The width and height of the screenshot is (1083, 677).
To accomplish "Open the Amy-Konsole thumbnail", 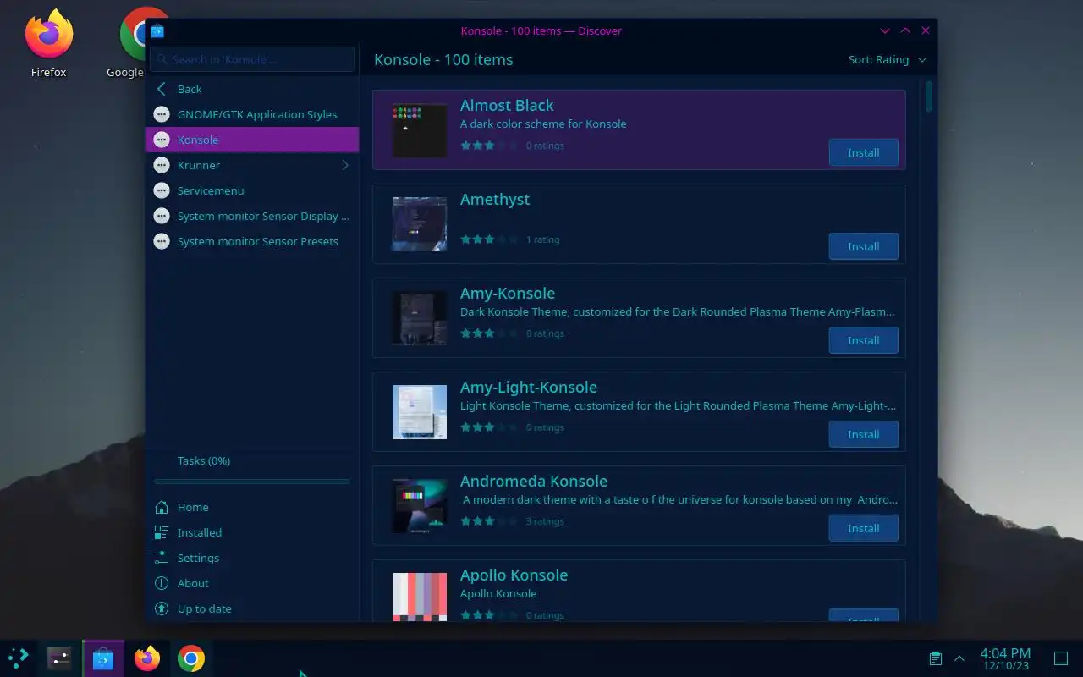I will [420, 318].
